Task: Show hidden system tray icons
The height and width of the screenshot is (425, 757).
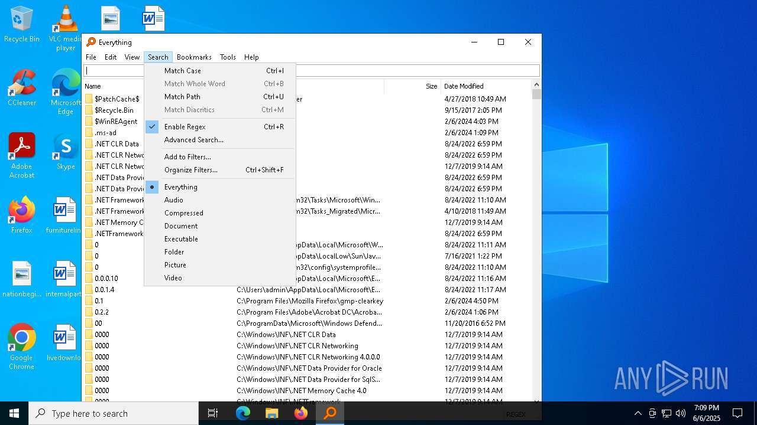Action: (638, 413)
